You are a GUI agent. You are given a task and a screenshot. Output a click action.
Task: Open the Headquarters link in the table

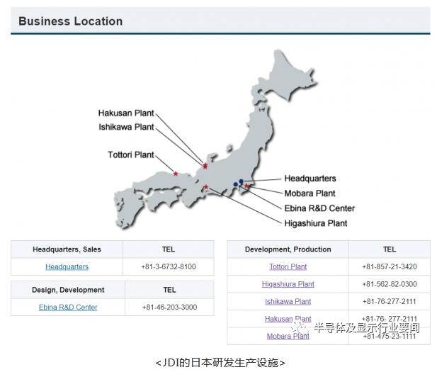click(67, 266)
